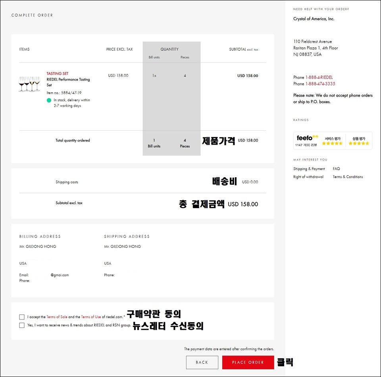Screen dimensions: 381x377
Task: Select the 'RIEDEL Performance Tasting Set' product name
Action: [x=68, y=82]
